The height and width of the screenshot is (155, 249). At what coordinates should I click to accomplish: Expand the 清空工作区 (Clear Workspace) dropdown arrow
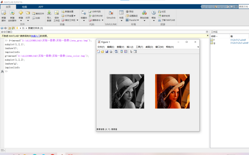(77, 20)
